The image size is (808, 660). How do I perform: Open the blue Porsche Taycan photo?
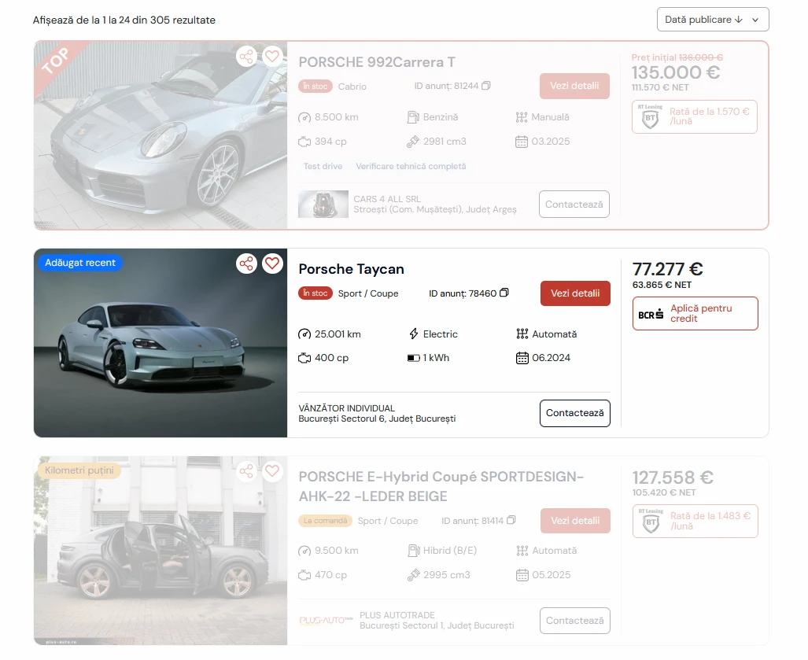pos(160,343)
